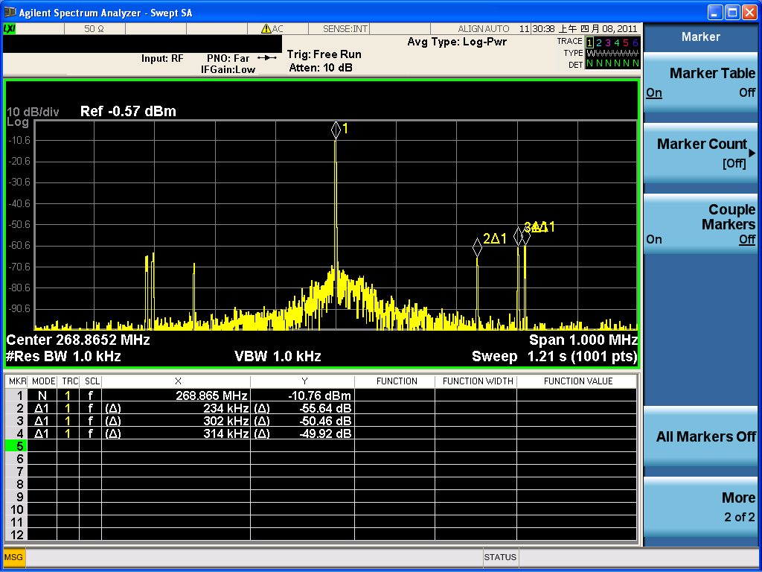Select trace 1 number indicator
This screenshot has height=572, width=762.
[589, 42]
